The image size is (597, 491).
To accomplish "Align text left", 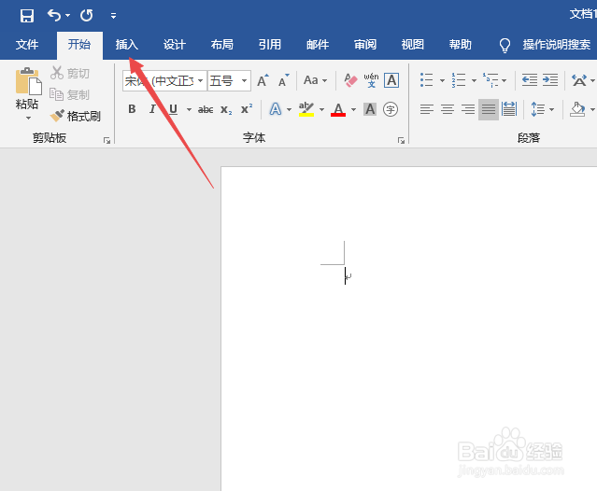I will pyautogui.click(x=427, y=109).
